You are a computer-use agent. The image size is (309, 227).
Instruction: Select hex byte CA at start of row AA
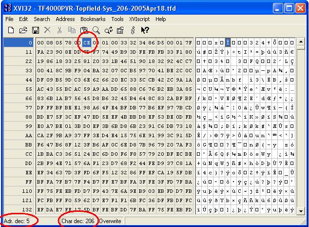coord(40,136)
